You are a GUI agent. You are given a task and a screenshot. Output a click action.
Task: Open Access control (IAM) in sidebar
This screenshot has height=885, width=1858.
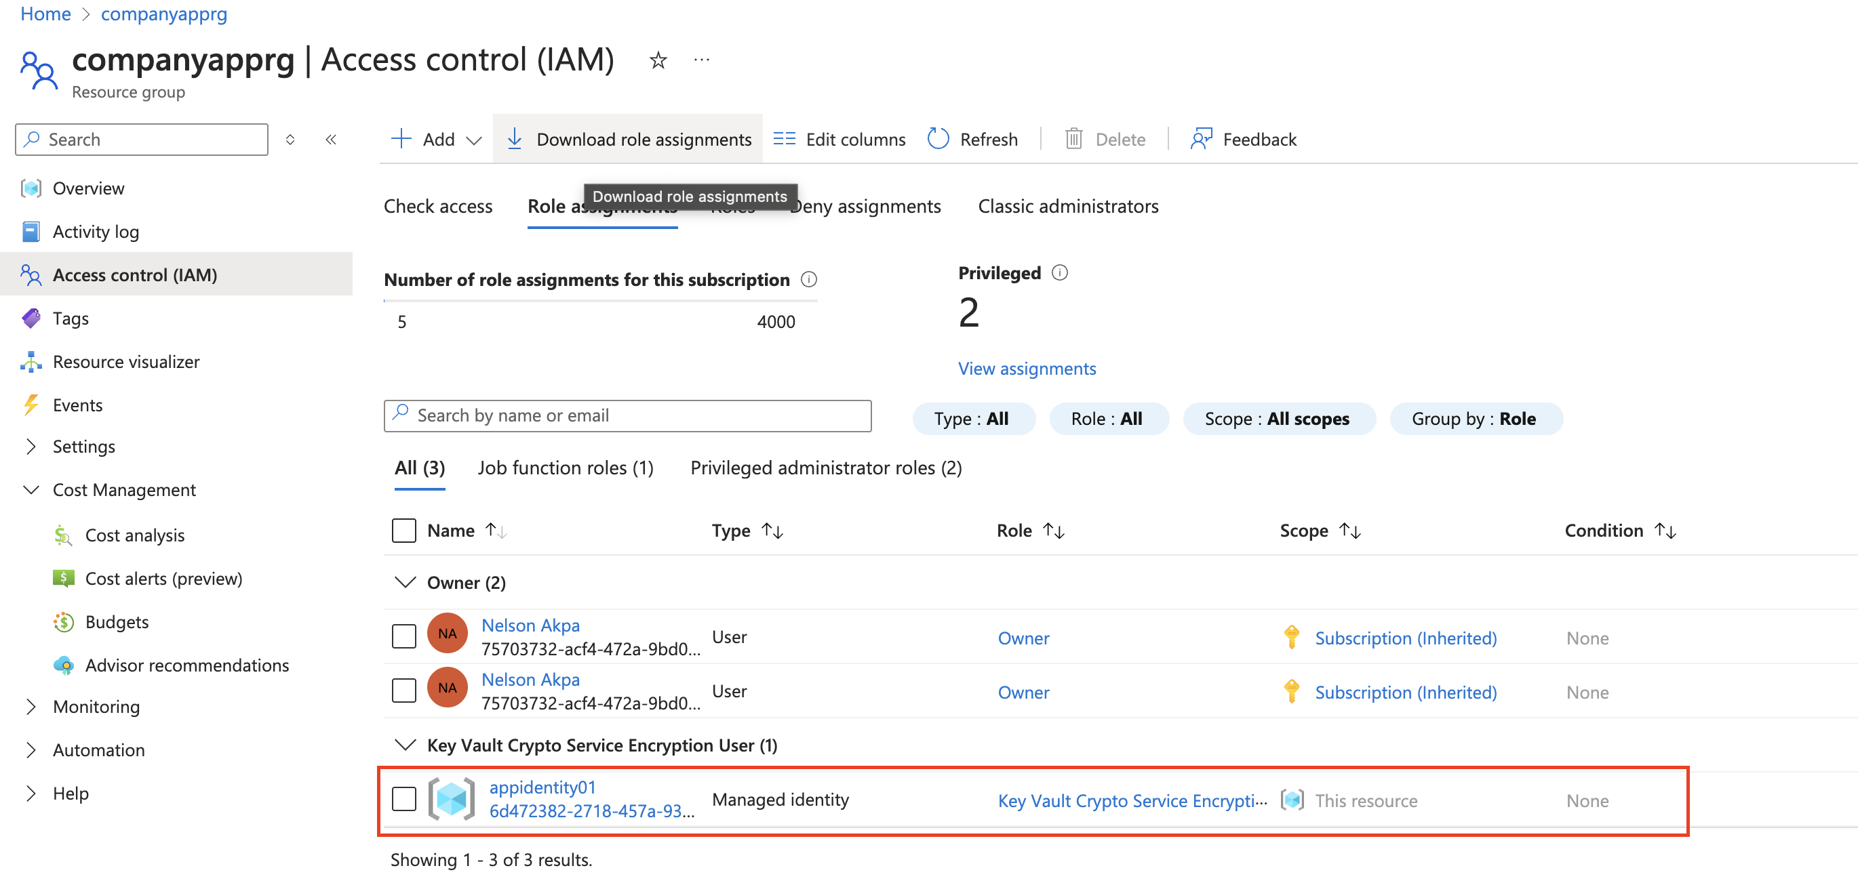[x=176, y=274]
